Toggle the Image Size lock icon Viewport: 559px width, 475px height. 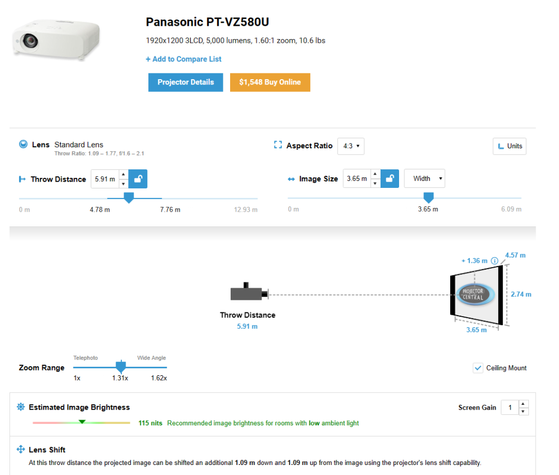(x=390, y=178)
